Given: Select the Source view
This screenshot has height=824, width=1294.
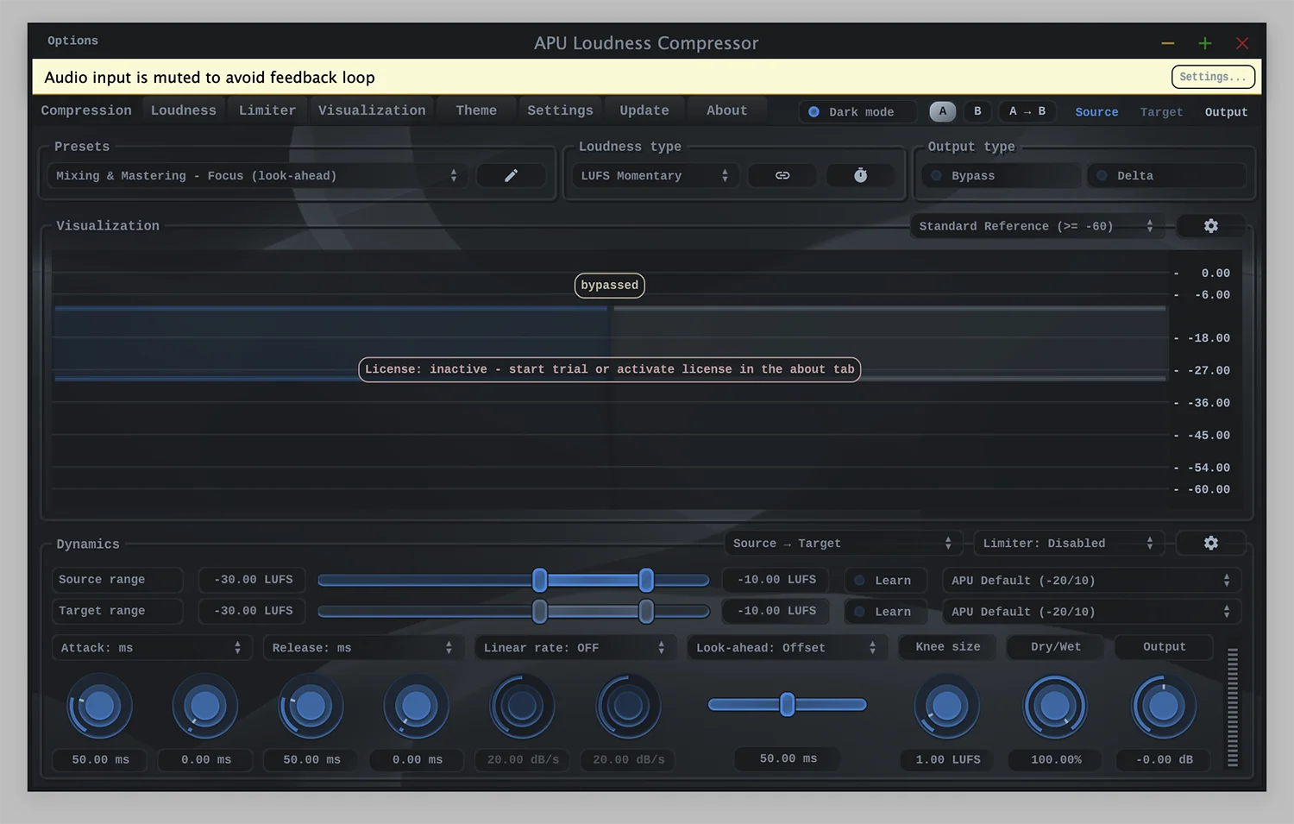Looking at the screenshot, I should pyautogui.click(x=1096, y=112).
